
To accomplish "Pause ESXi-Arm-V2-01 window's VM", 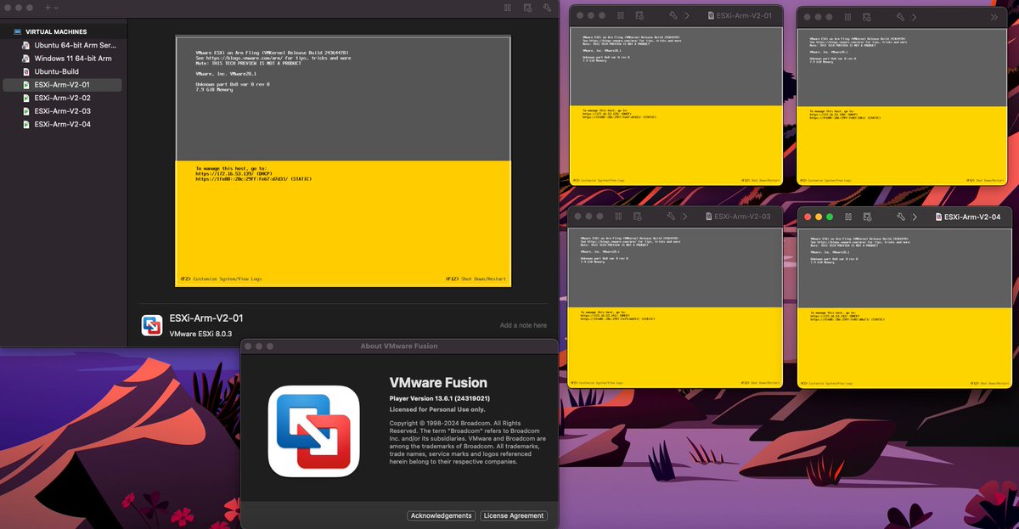I will point(621,15).
